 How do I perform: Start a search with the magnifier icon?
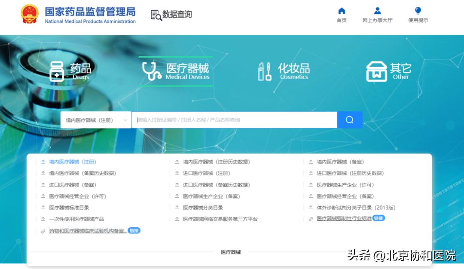(350, 119)
